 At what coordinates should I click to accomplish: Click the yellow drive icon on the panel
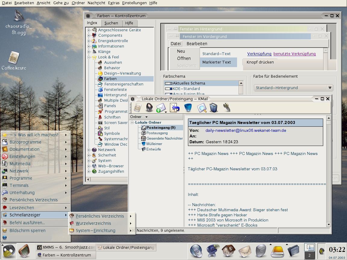click(277, 251)
